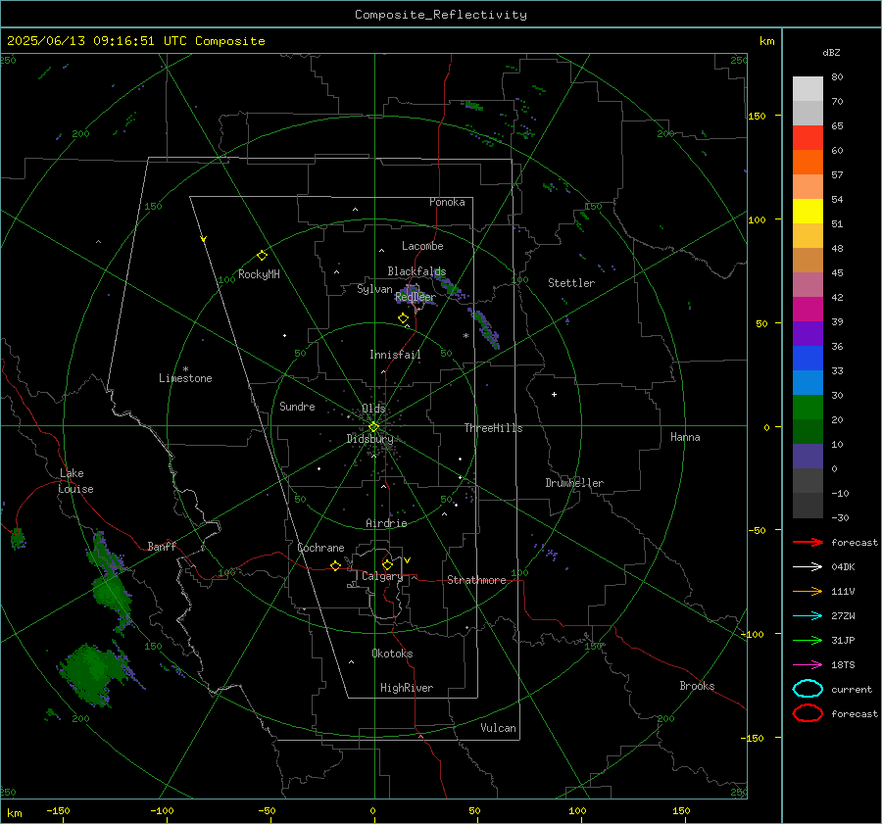Select the Lake Louise label

(75, 481)
